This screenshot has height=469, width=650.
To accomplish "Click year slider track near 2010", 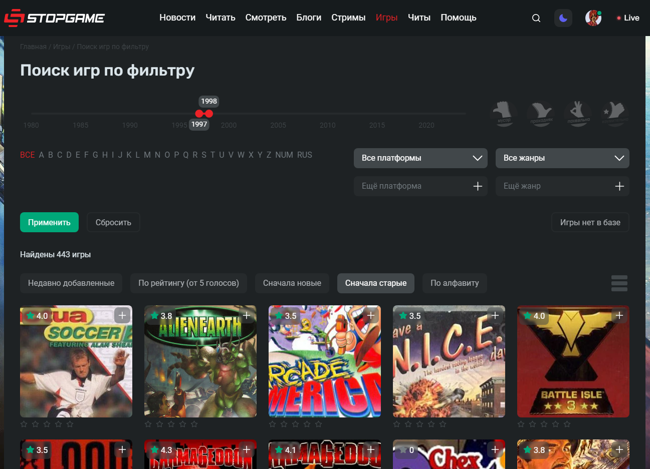I will point(328,114).
